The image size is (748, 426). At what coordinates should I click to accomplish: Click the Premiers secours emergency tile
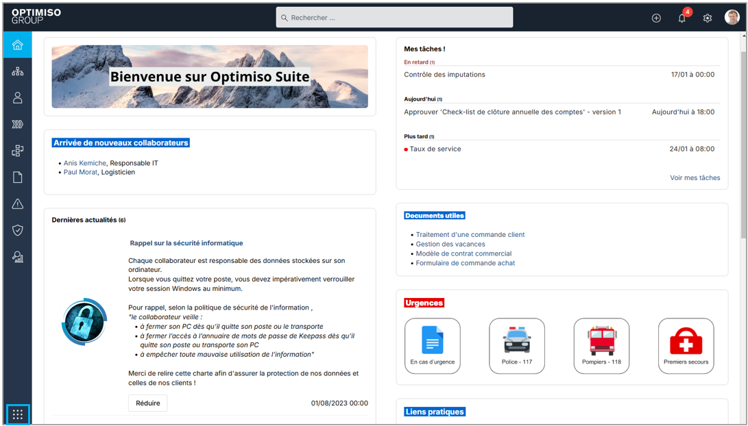pos(686,346)
